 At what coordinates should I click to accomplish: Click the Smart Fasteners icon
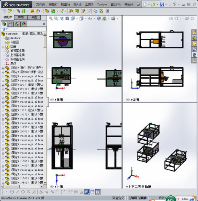tap(32, 11)
